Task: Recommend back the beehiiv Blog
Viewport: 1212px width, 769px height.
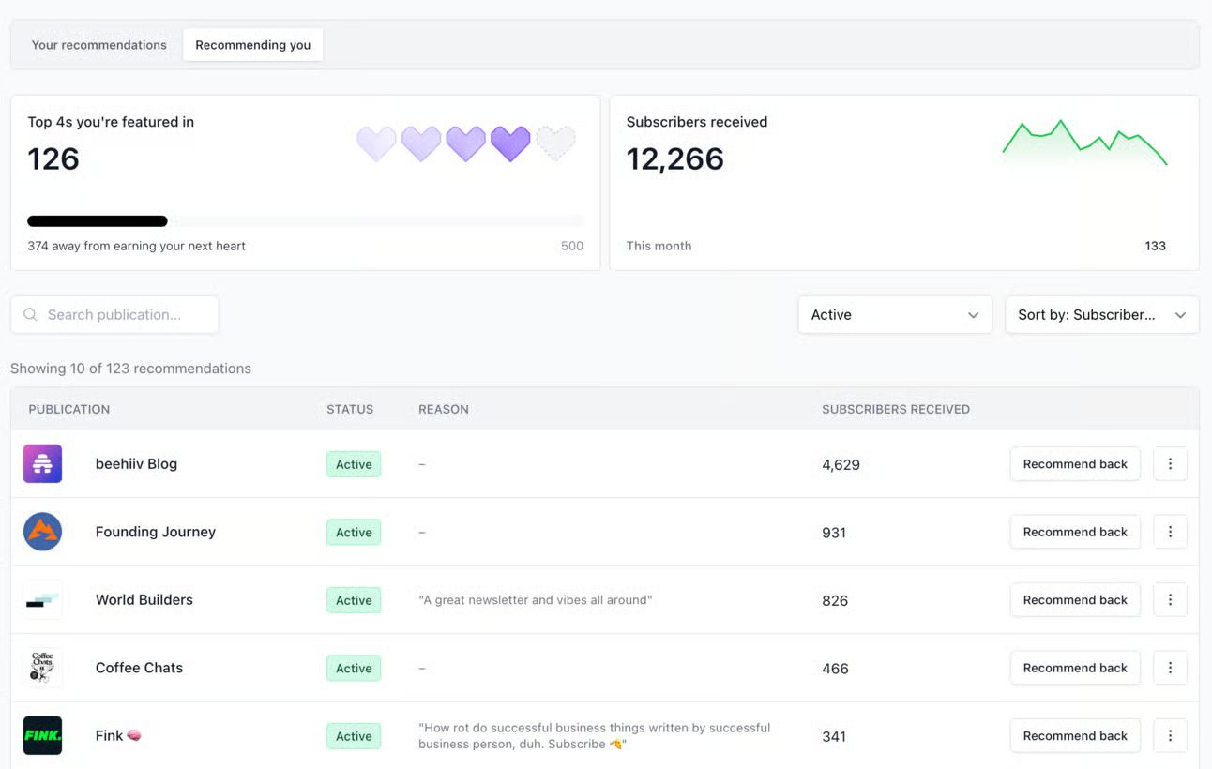Action: click(x=1075, y=464)
